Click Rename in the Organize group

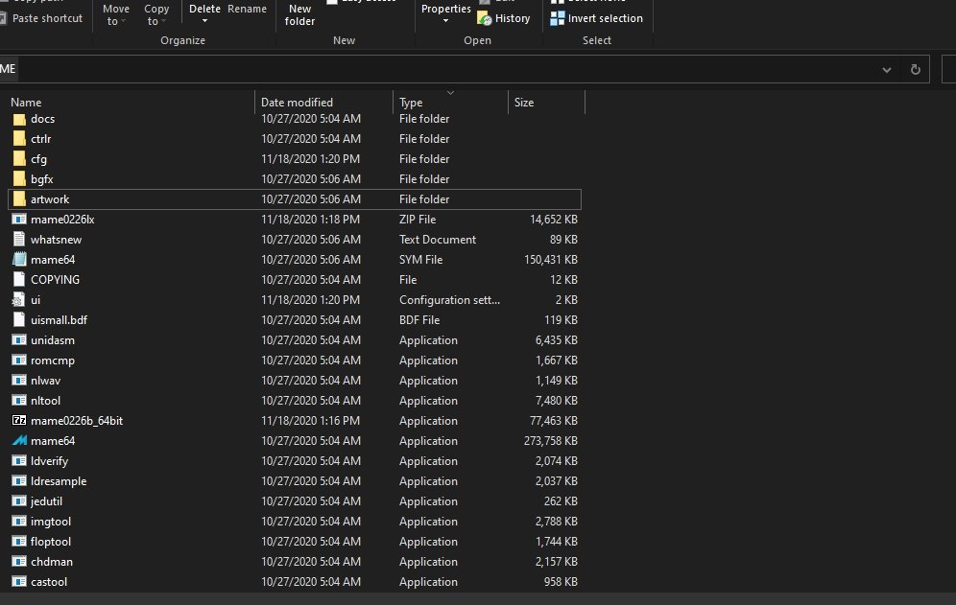tap(247, 9)
